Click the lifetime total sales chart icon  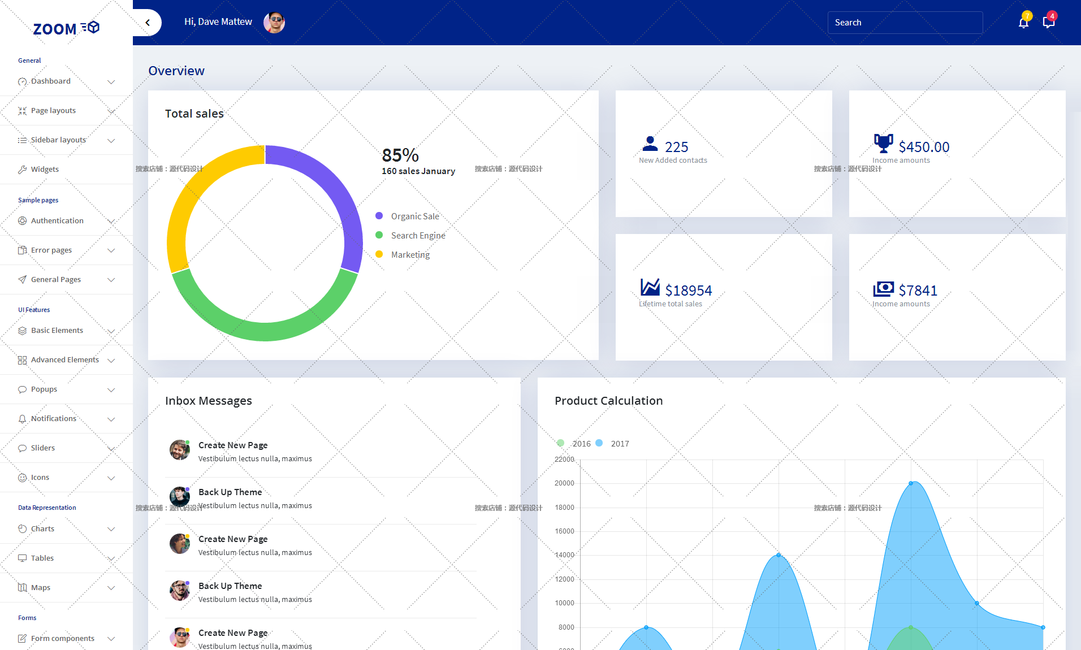click(650, 288)
